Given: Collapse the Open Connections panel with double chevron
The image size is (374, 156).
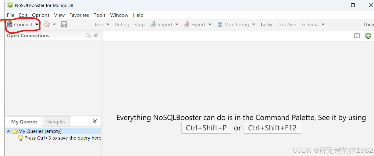Looking at the screenshot, I should (x=96, y=35).
